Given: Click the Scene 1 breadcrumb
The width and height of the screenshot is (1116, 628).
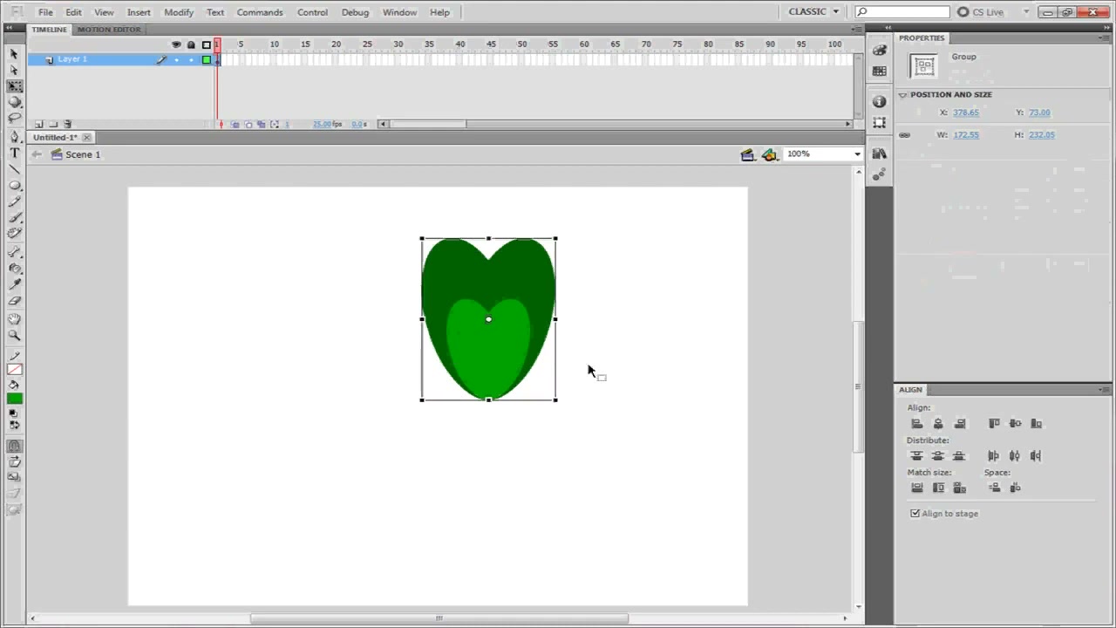Looking at the screenshot, I should point(83,154).
